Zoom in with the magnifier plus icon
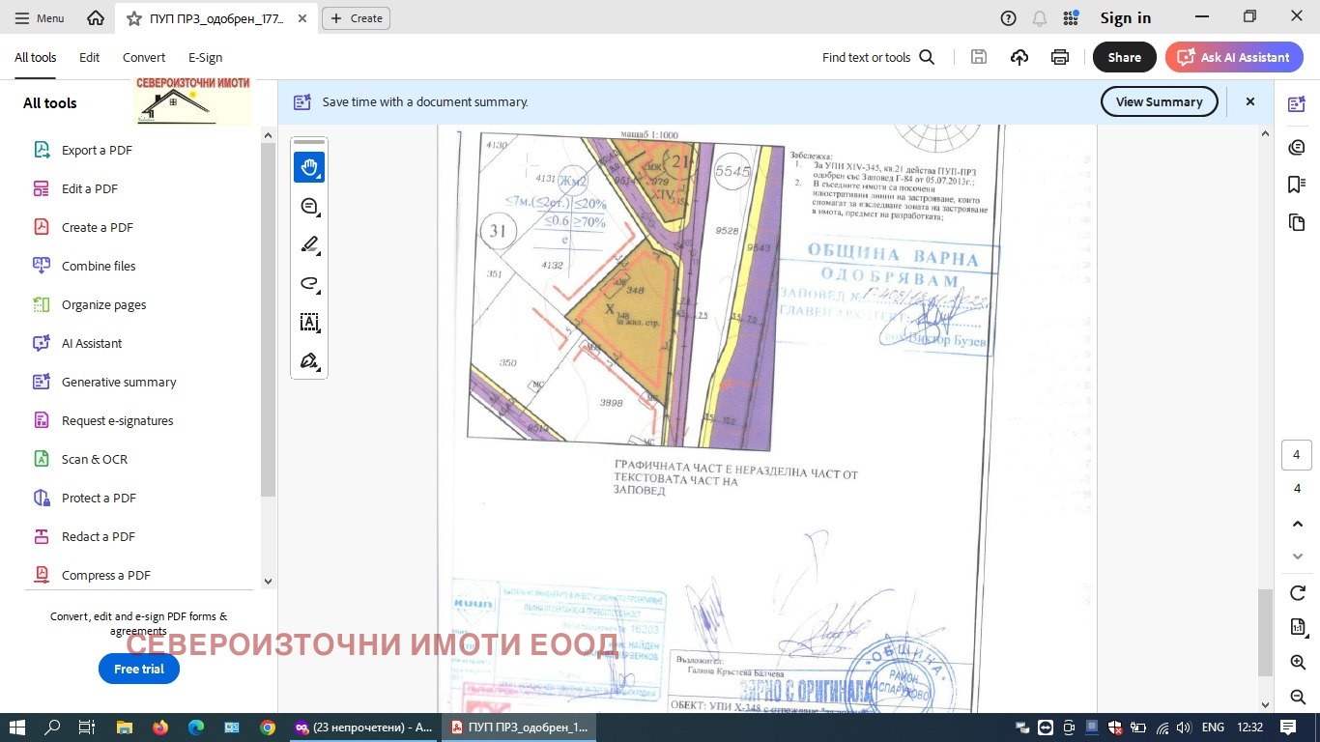 (1297, 662)
